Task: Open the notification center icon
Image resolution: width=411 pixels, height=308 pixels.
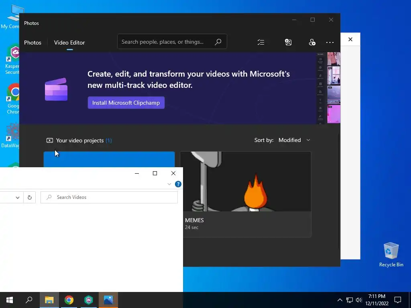Action: [x=398, y=300]
